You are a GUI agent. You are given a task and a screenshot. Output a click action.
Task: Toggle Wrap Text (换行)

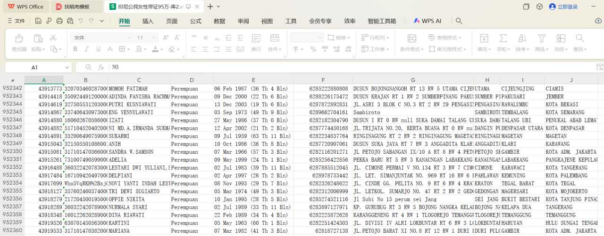coord(256,43)
